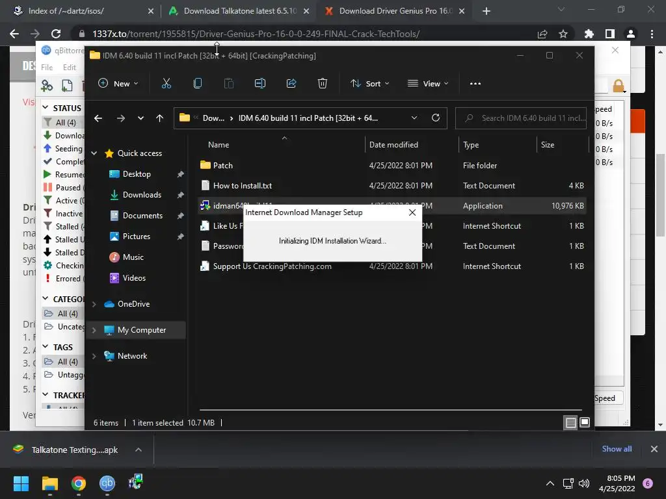This screenshot has width=666, height=499.
Task: Click the Copy icon in Explorer toolbar
Action: pos(198,84)
